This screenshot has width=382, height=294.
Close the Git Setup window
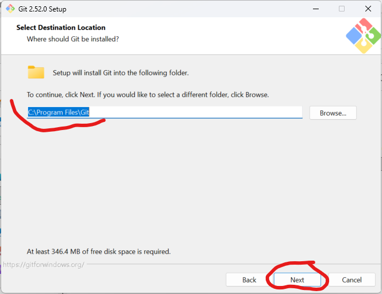click(x=368, y=9)
